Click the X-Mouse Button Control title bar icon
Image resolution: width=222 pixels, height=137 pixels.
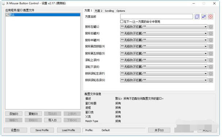(x=3, y=3)
